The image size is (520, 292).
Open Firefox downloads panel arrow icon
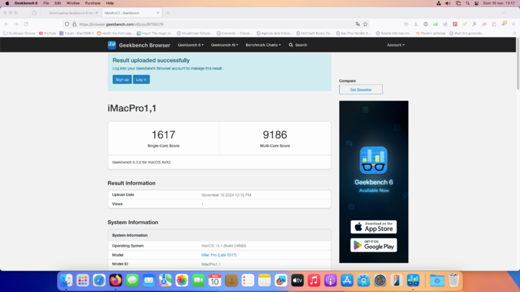coord(416,24)
